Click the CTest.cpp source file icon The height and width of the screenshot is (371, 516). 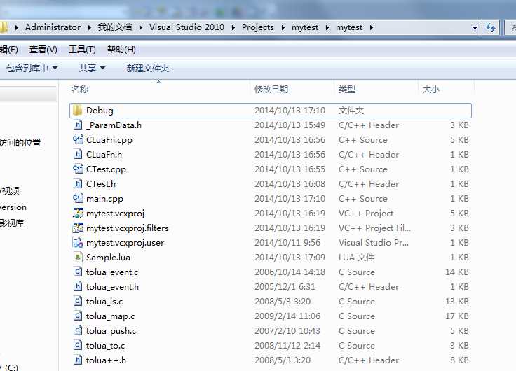(78, 169)
